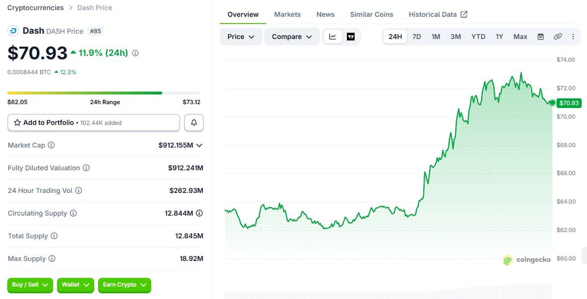Image resolution: width=587 pixels, height=299 pixels.
Task: Select the 1Y time range
Action: (499, 37)
